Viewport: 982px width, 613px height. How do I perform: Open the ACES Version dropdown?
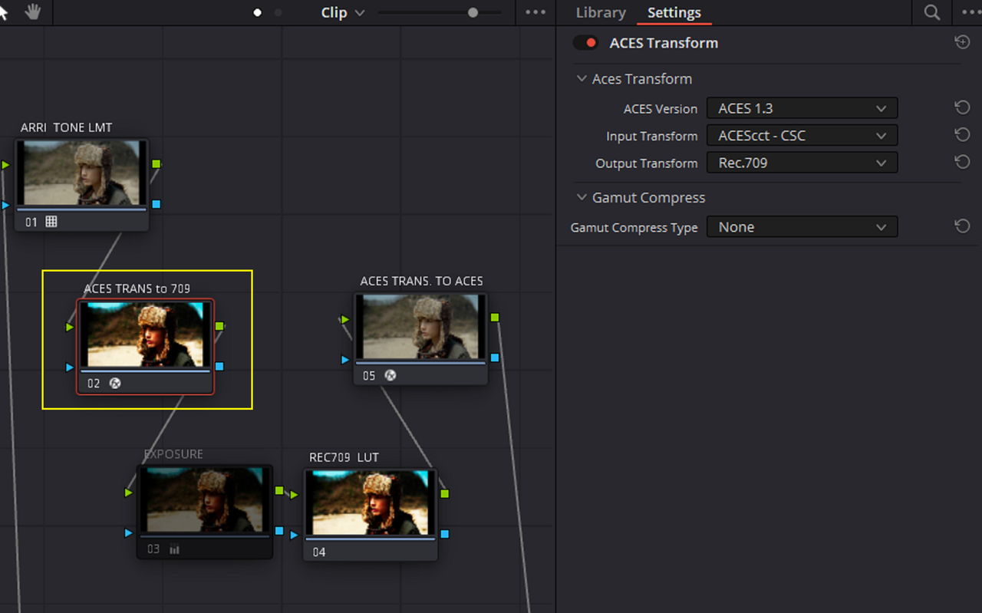[802, 108]
